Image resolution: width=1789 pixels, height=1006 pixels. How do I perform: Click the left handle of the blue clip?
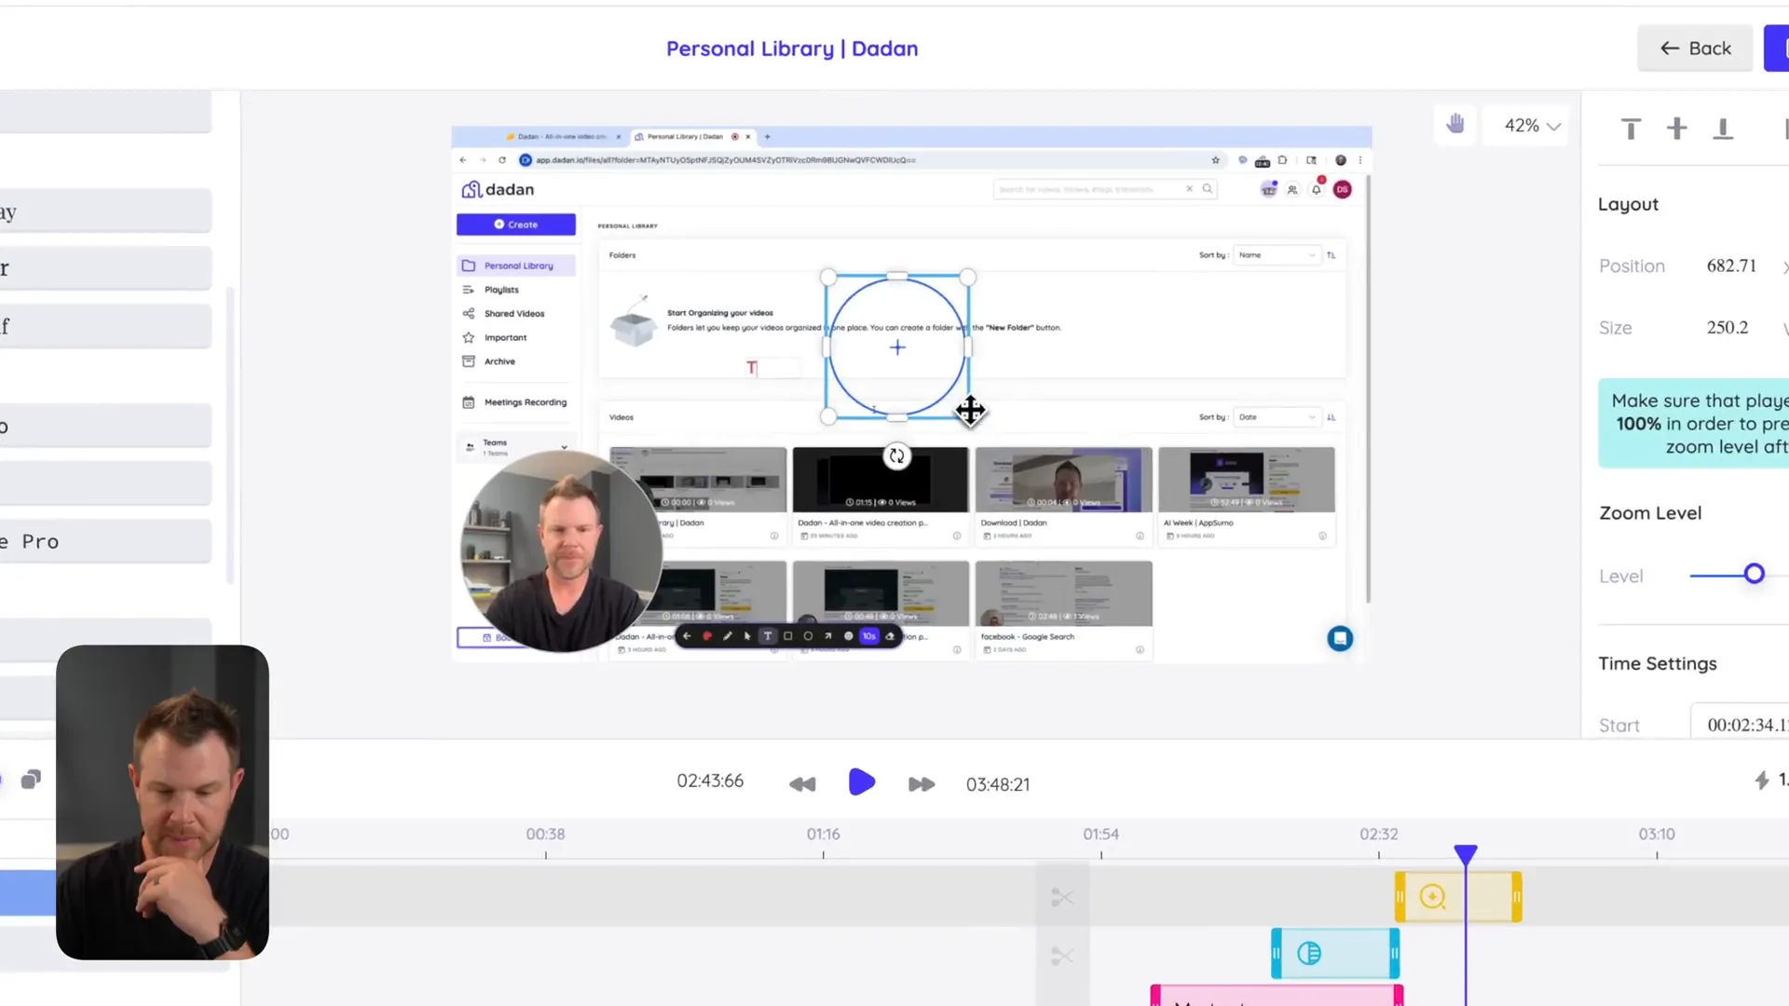tap(1277, 953)
